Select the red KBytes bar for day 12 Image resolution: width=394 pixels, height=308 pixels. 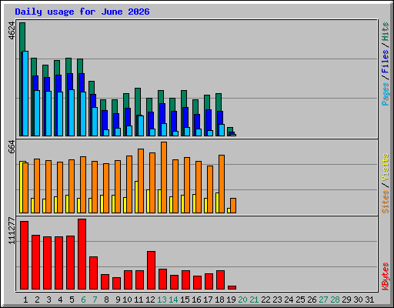point(151,270)
